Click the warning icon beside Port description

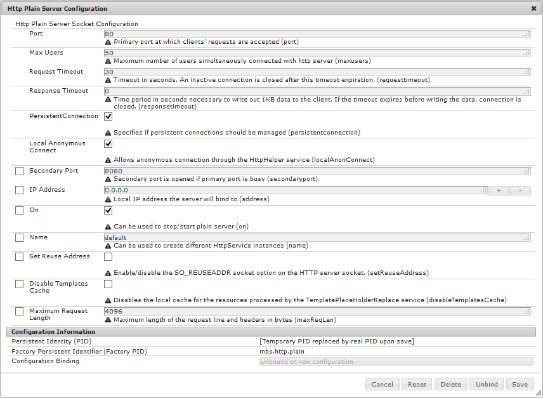coord(108,42)
